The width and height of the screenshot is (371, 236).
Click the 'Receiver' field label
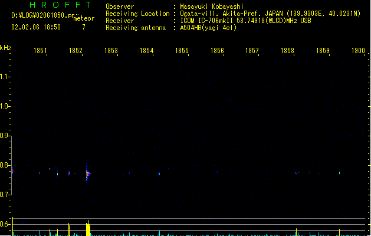click(x=120, y=21)
